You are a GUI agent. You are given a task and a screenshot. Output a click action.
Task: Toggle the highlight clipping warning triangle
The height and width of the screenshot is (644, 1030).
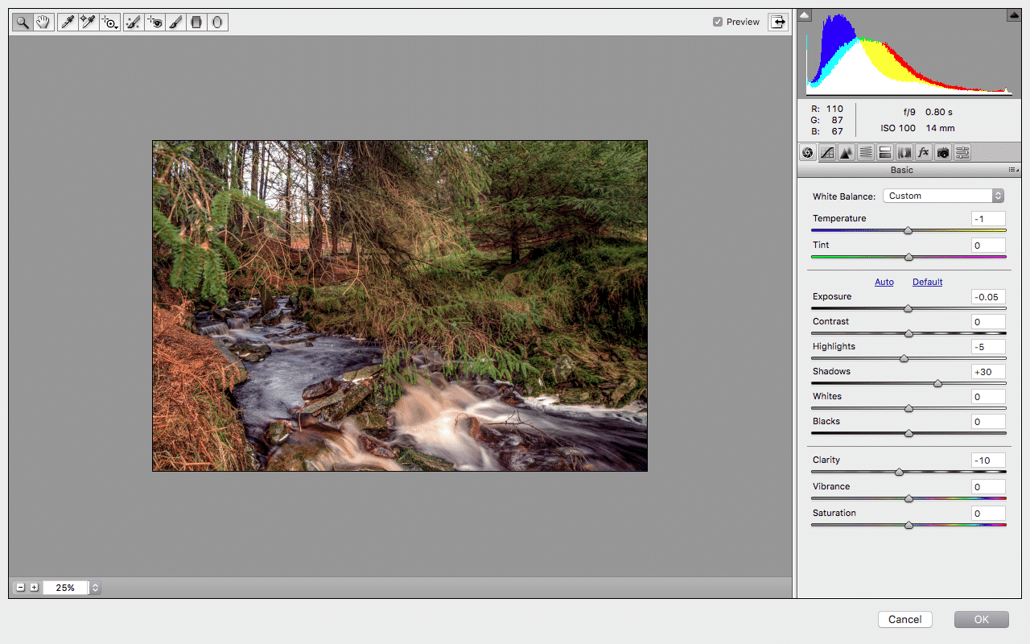(1013, 15)
